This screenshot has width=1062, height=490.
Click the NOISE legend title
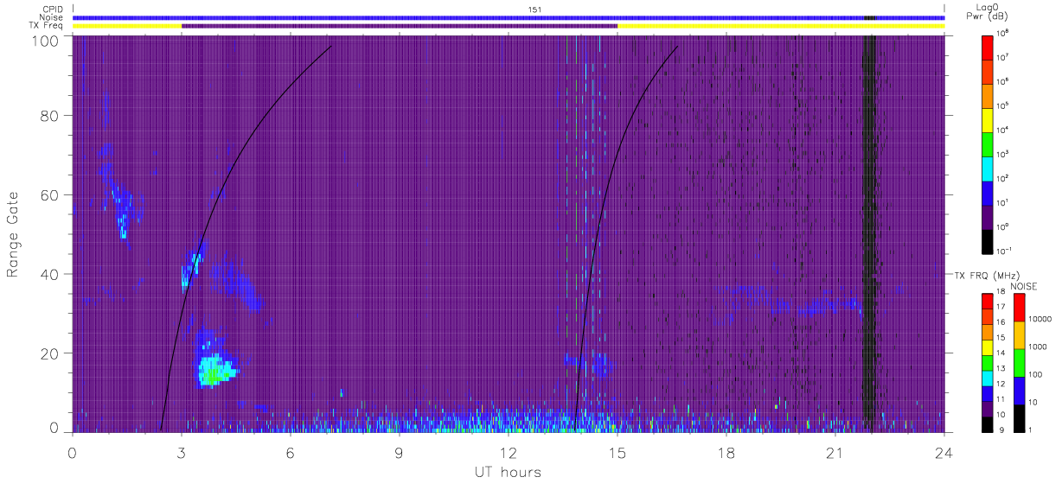point(1023,285)
